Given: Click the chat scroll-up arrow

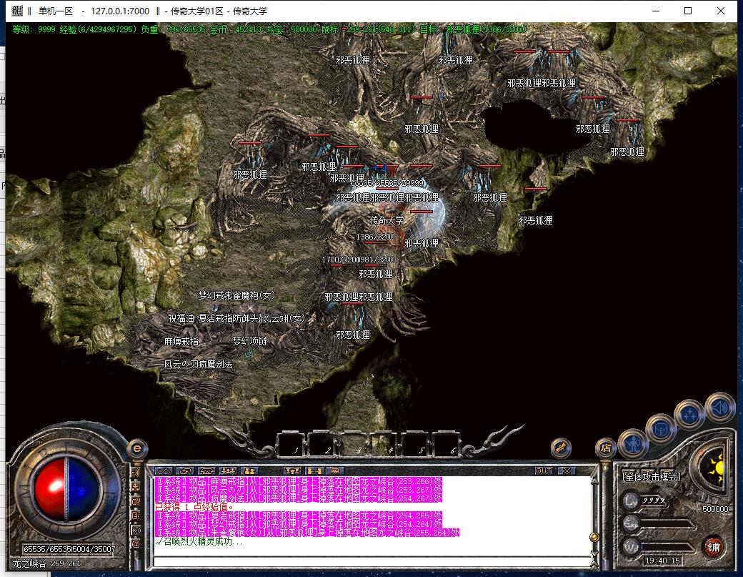Looking at the screenshot, I should (x=594, y=480).
